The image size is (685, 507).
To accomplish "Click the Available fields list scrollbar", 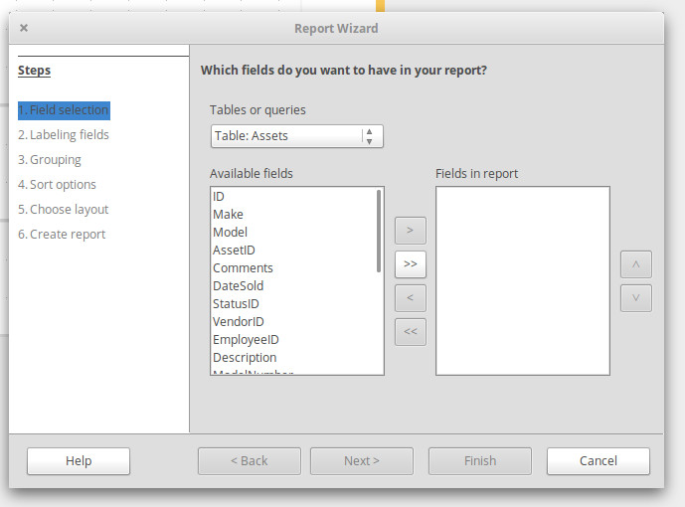I will [x=379, y=231].
